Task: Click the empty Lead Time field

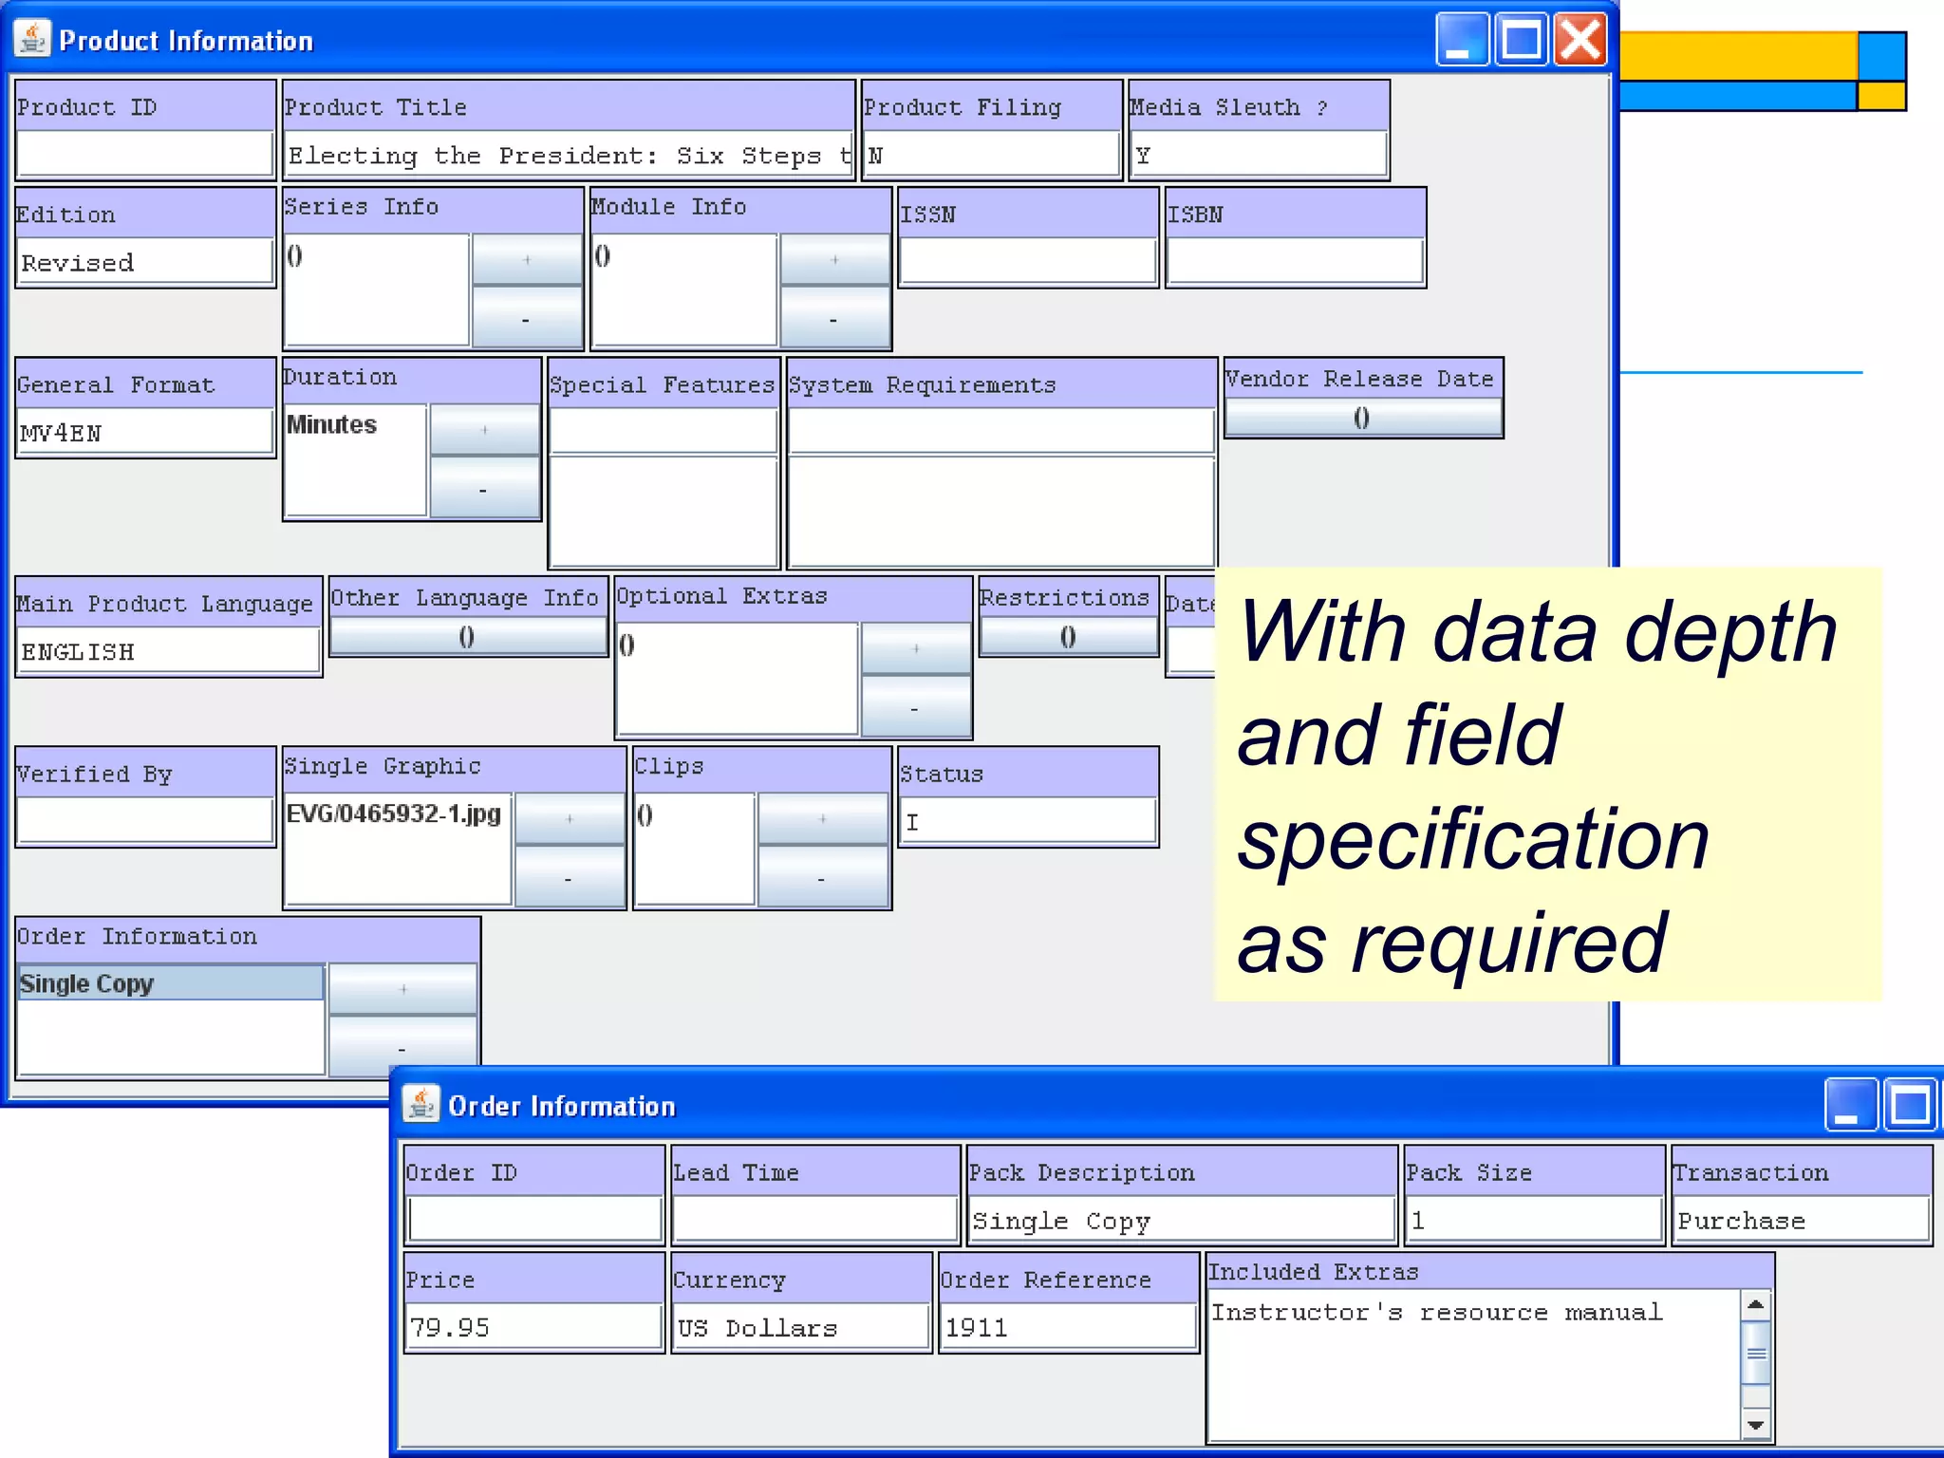Action: [815, 1220]
